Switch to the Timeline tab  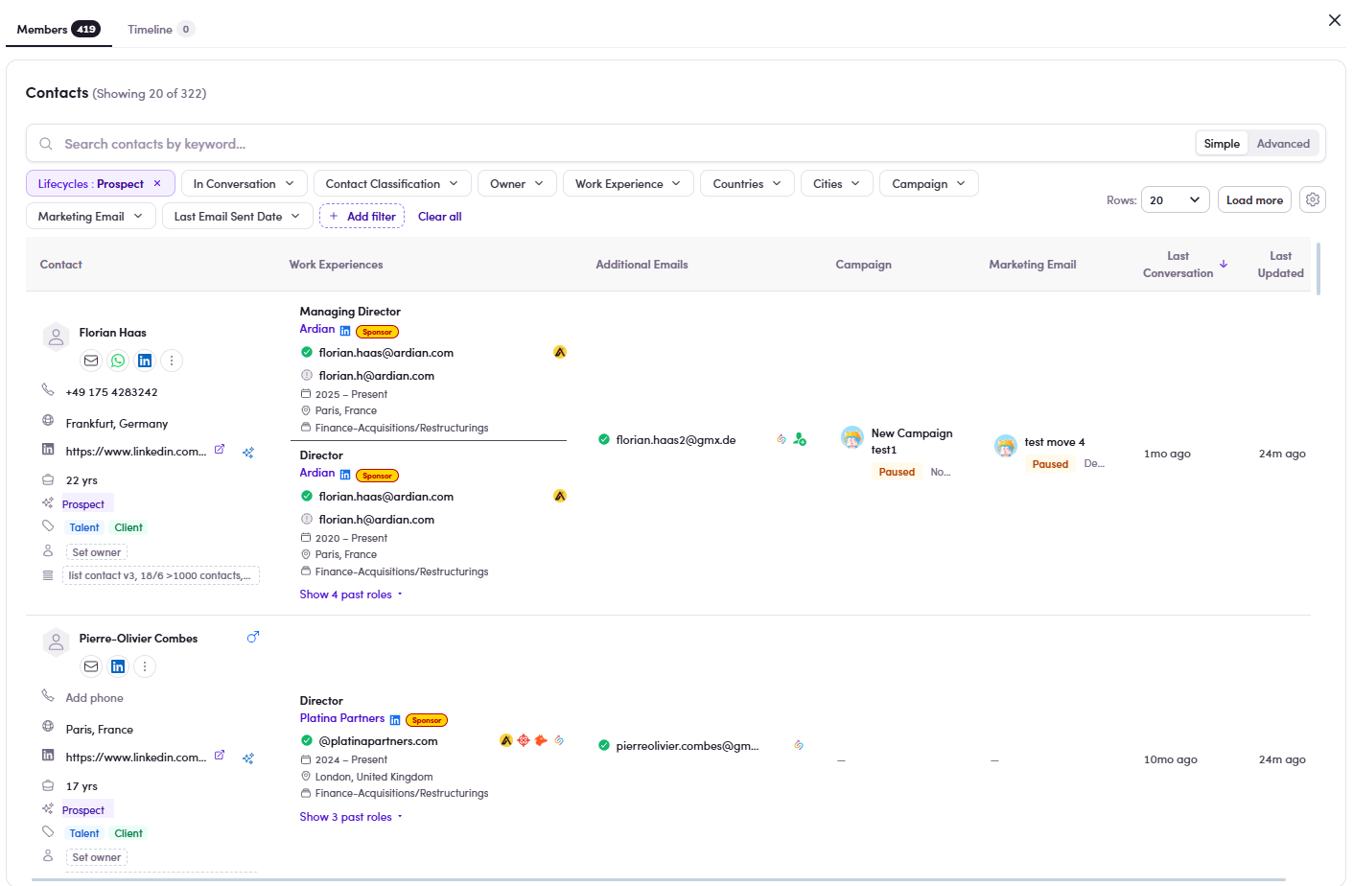pyautogui.click(x=160, y=29)
